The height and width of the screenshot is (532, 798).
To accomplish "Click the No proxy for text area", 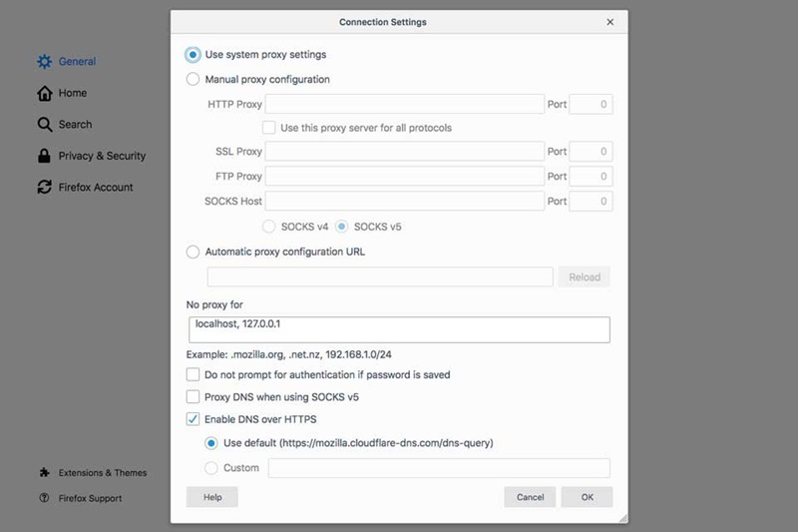I will [x=400, y=329].
